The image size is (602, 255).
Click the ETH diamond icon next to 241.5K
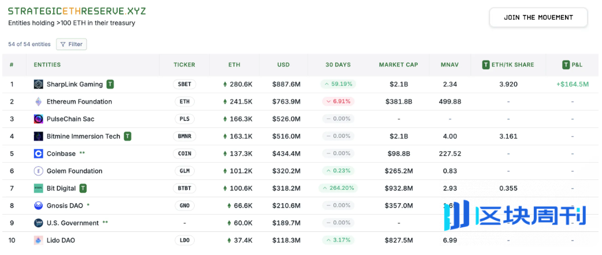[x=225, y=102]
